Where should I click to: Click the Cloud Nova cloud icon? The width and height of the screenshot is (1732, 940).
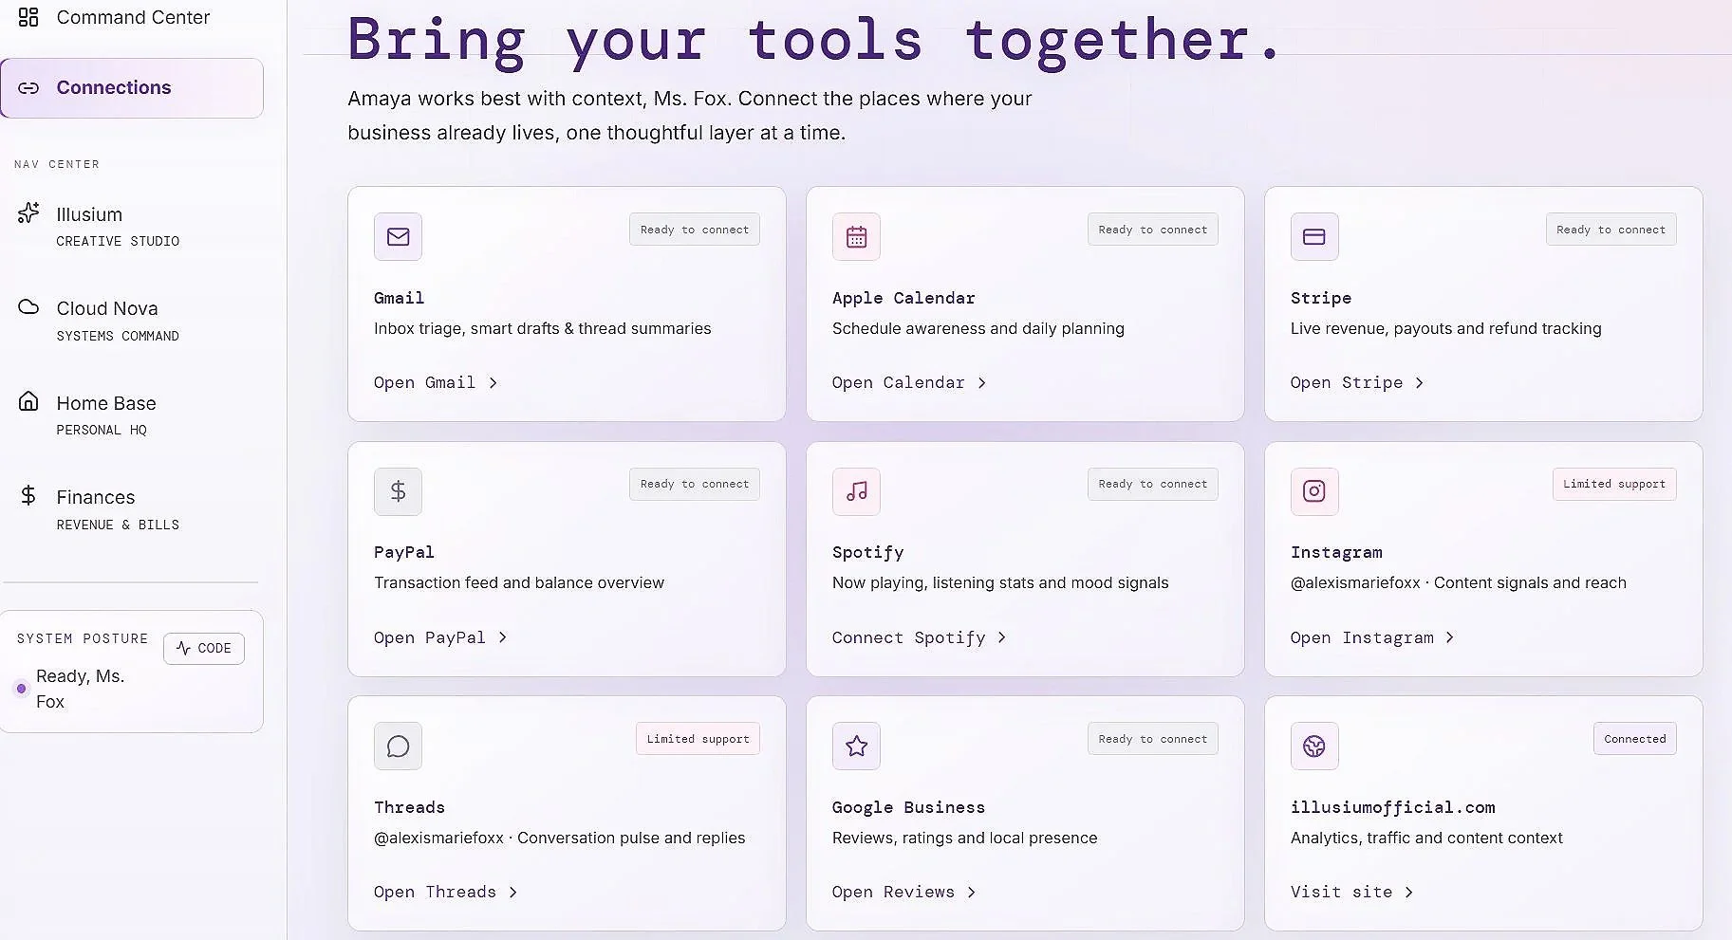point(28,306)
